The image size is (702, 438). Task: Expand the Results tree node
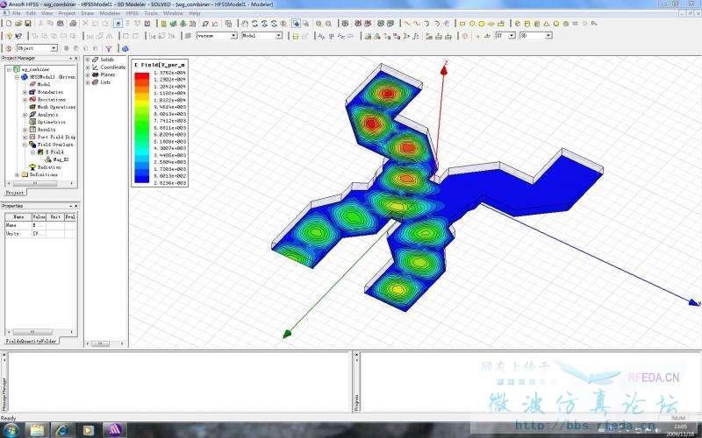[25, 130]
